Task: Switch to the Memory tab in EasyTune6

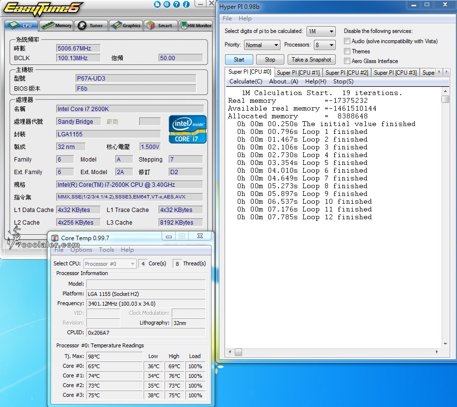Action: [57, 25]
